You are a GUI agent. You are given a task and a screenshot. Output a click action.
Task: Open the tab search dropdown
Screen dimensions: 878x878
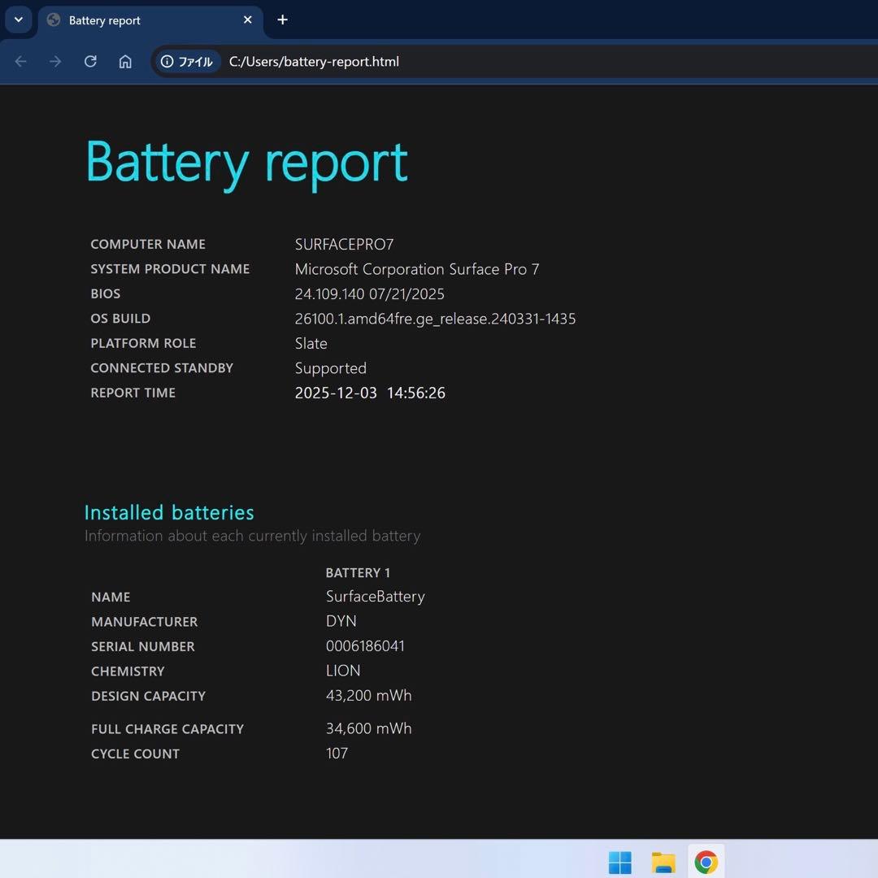tap(18, 20)
